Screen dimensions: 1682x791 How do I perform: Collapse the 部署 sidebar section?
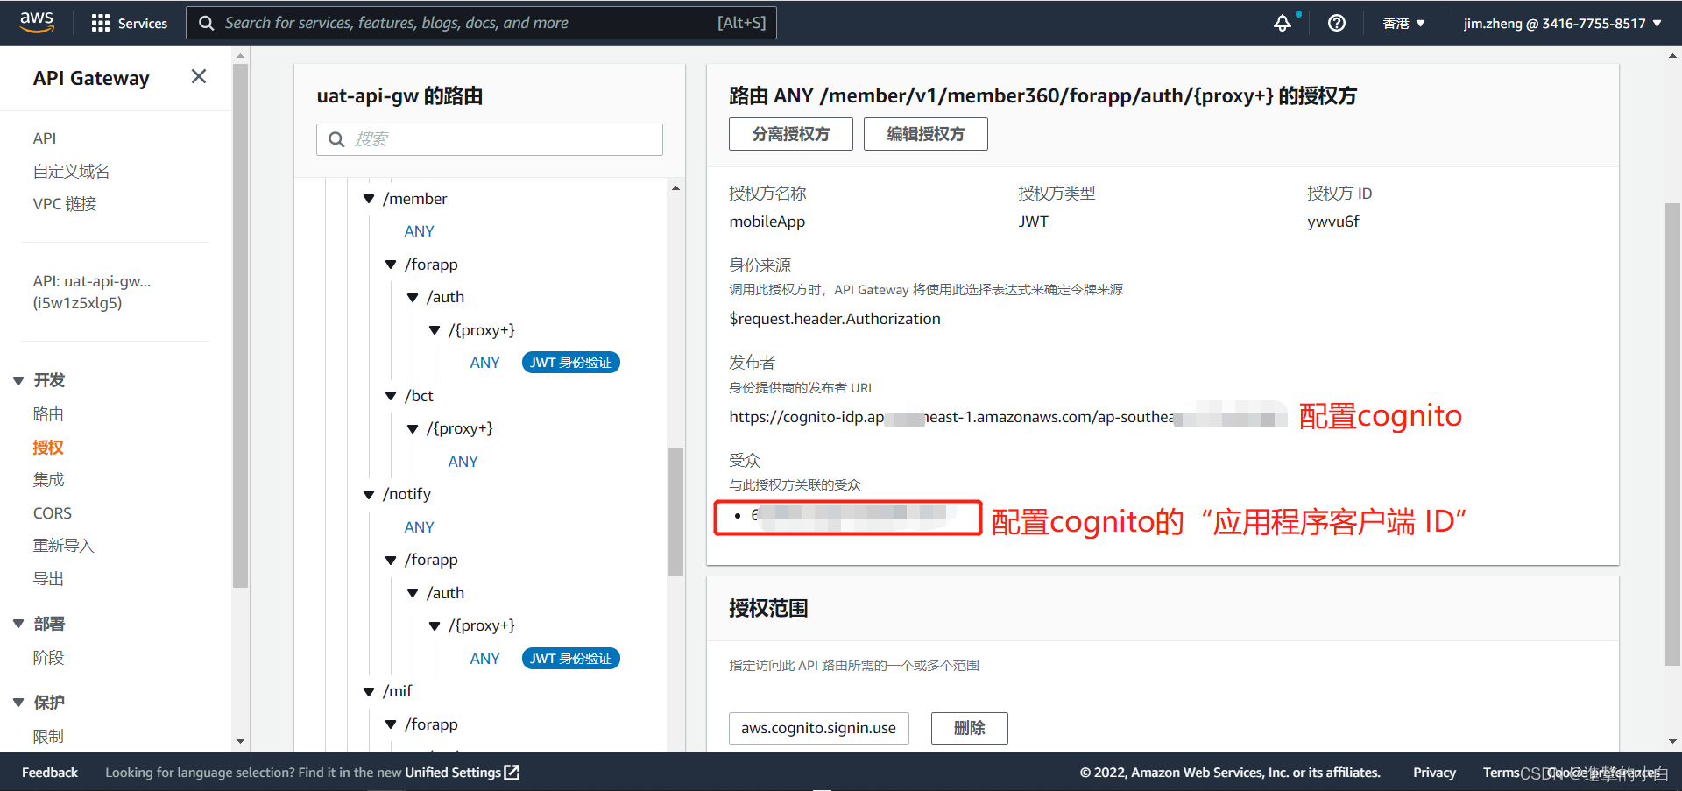click(18, 624)
